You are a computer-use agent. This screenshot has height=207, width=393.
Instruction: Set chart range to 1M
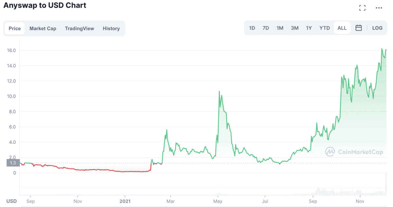click(280, 28)
